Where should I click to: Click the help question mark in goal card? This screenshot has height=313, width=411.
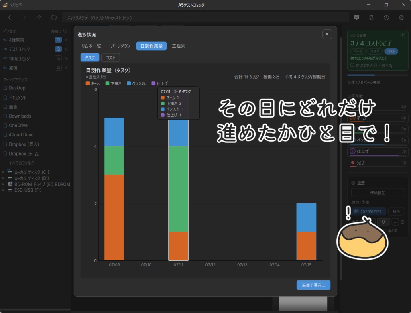pyautogui.click(x=402, y=35)
